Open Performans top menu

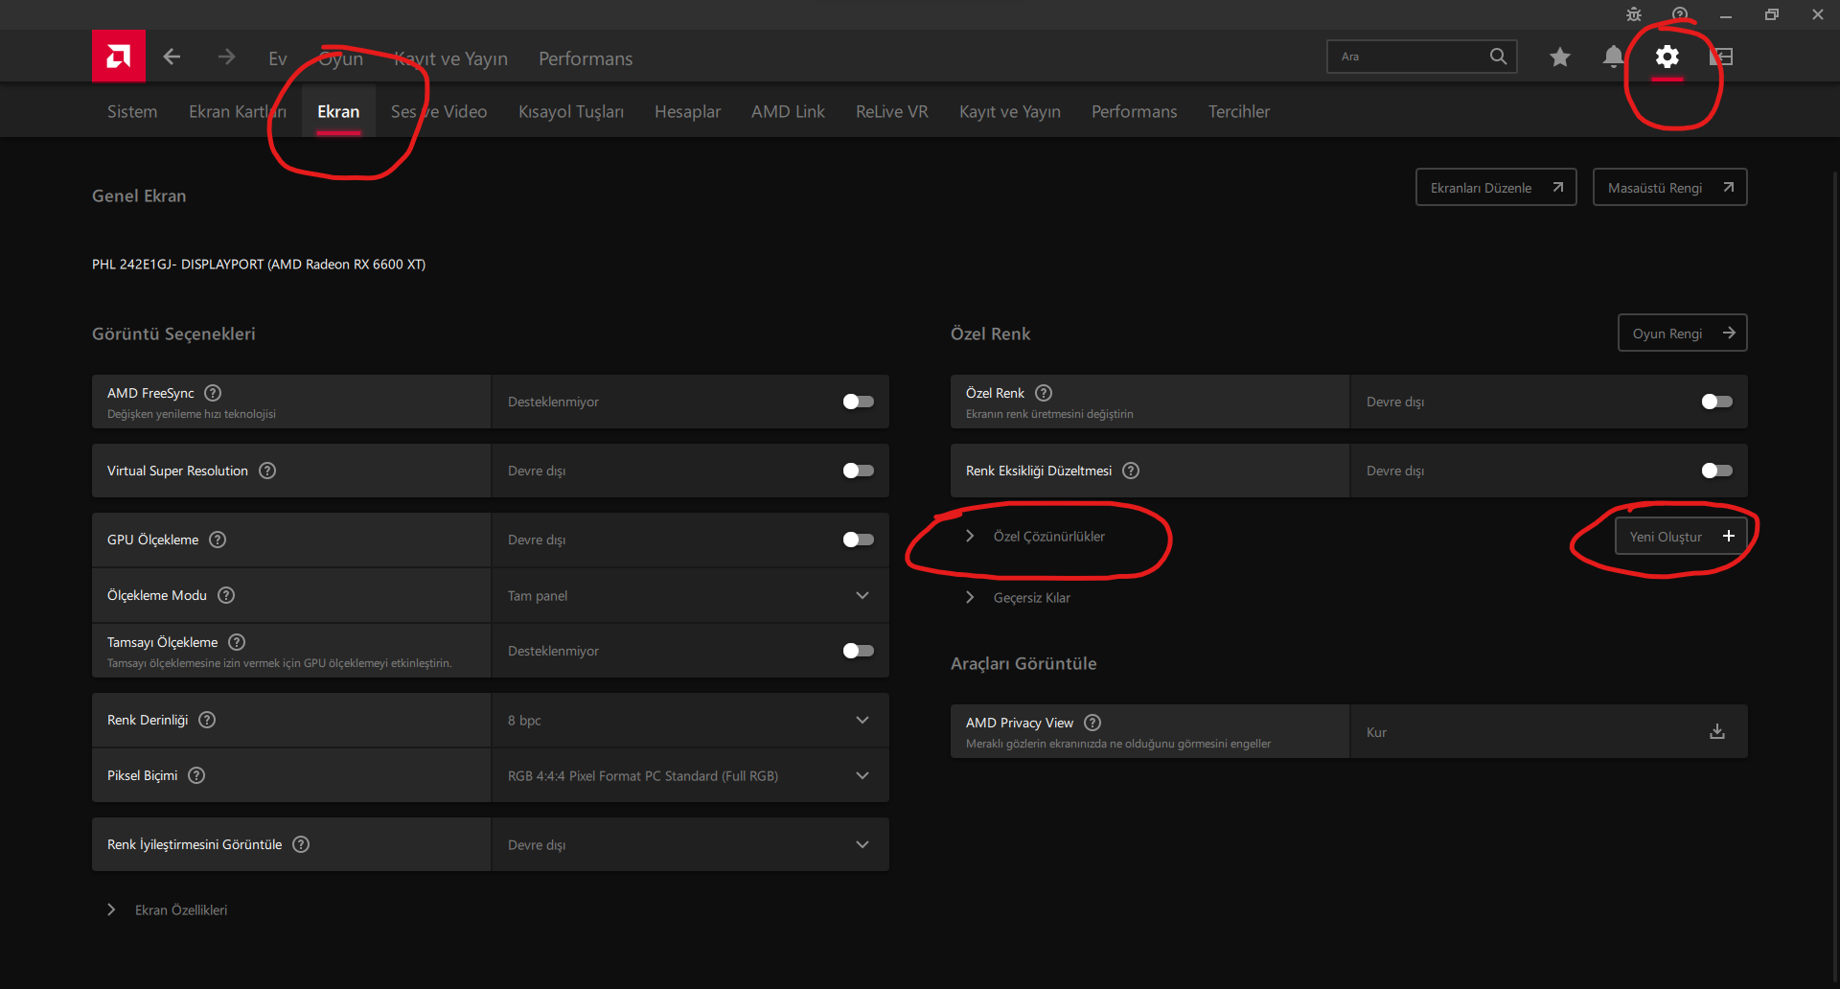586,58
